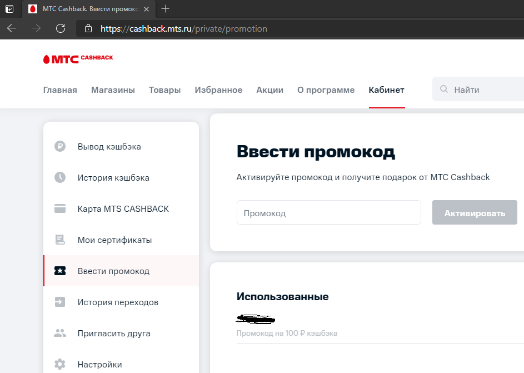Click the clock history sidebar icon
The width and height of the screenshot is (524, 373).
click(60, 177)
